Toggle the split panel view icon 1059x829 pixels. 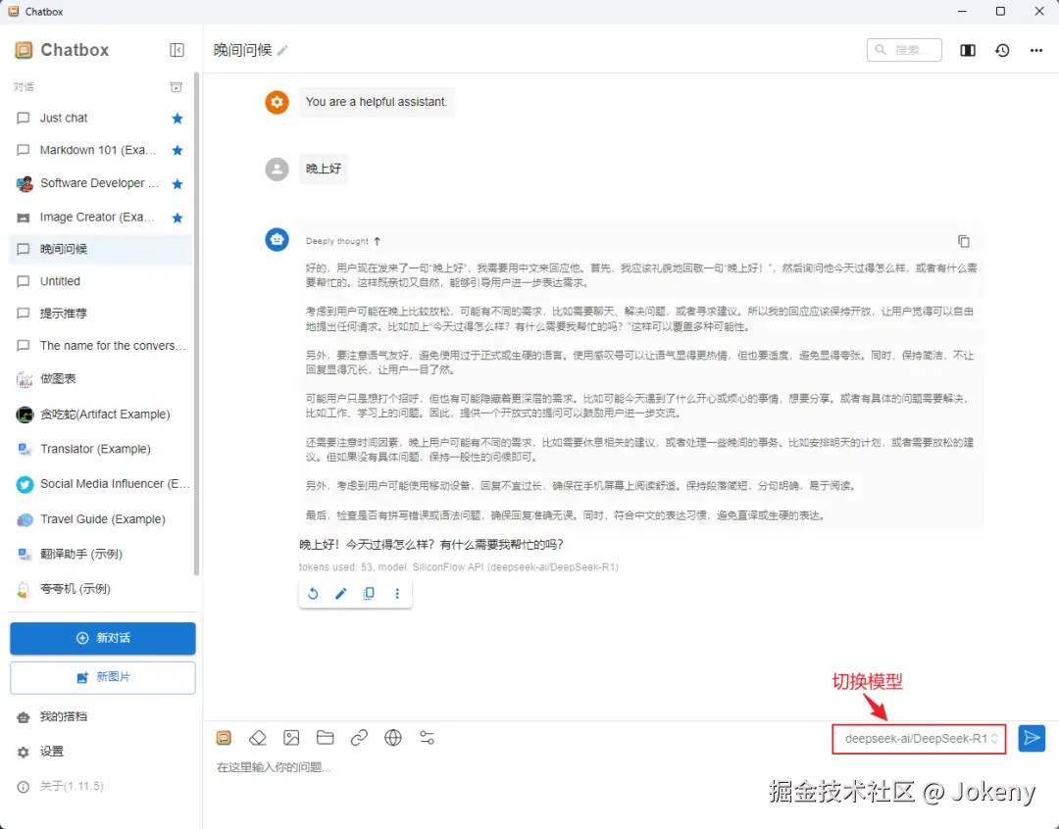[x=968, y=50]
